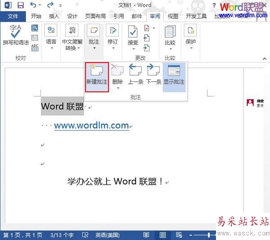Click the Define/lookup icon in 校对 group
Image resolution: width=270 pixels, height=240 pixels.
tap(35, 28)
